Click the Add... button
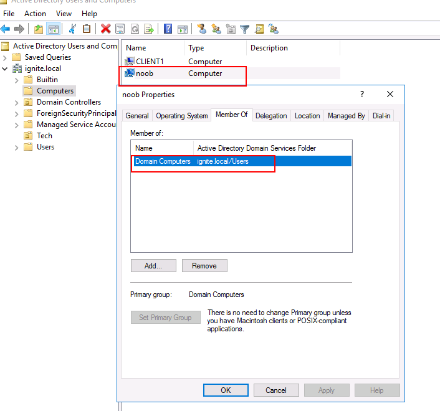 pos(153,265)
